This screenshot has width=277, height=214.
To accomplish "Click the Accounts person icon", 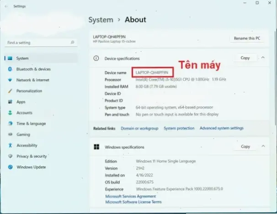I will pyautogui.click(x=10, y=113).
